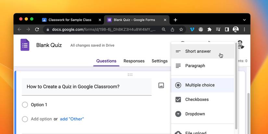The width and height of the screenshot is (268, 134).
Task: Click the add image icon beside question
Action: point(161,86)
